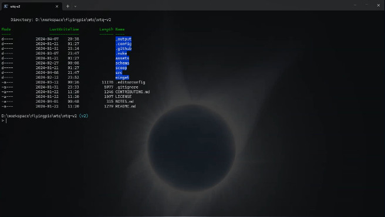Minimize the terminal window
This screenshot has height=217, width=385.
pos(355,5)
